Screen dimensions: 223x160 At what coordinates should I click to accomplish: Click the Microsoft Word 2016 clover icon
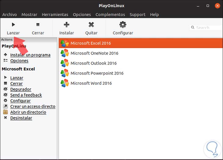click(x=65, y=83)
